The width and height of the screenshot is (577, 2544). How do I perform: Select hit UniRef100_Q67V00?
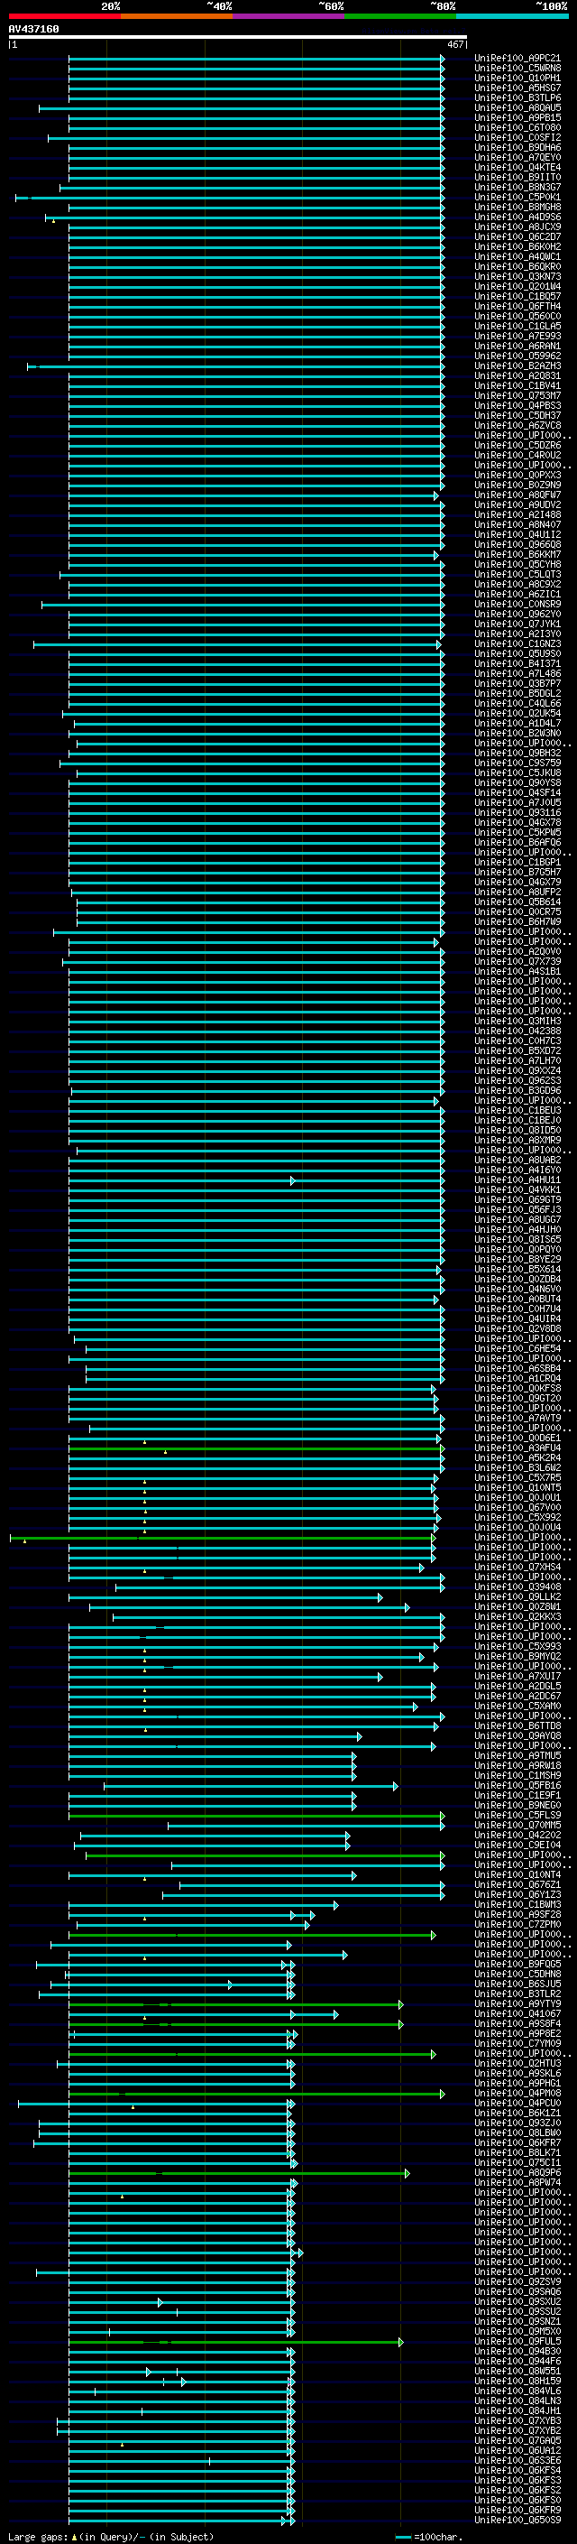517,1508
